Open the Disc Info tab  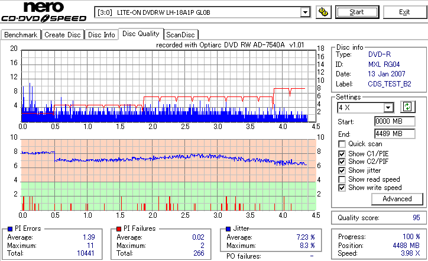pyautogui.click(x=102, y=35)
